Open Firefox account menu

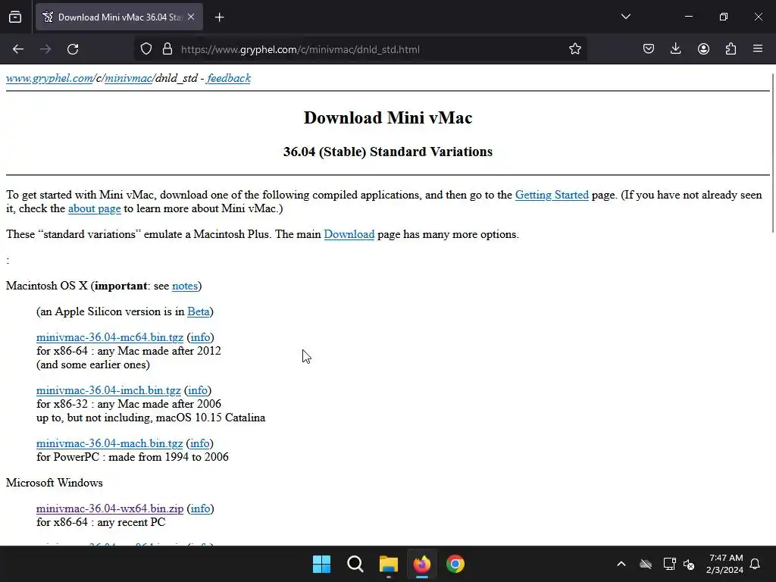[703, 49]
